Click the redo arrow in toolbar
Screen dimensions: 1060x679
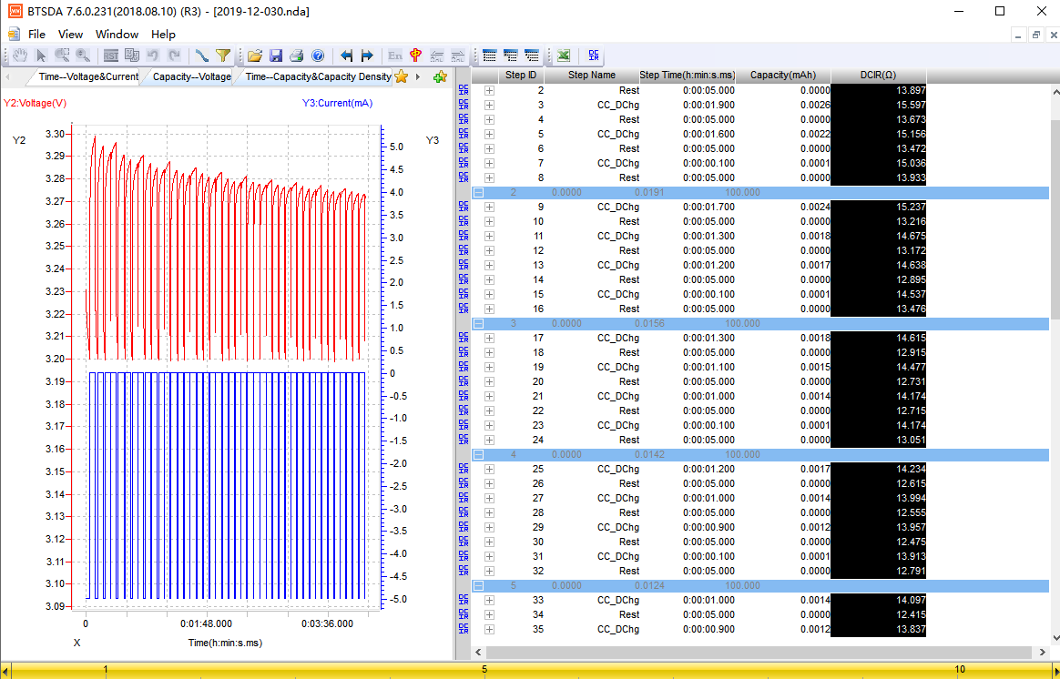coord(175,56)
